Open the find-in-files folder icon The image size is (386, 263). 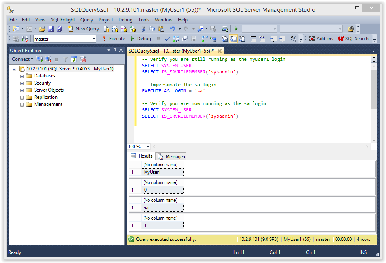pyautogui.click(x=351, y=29)
